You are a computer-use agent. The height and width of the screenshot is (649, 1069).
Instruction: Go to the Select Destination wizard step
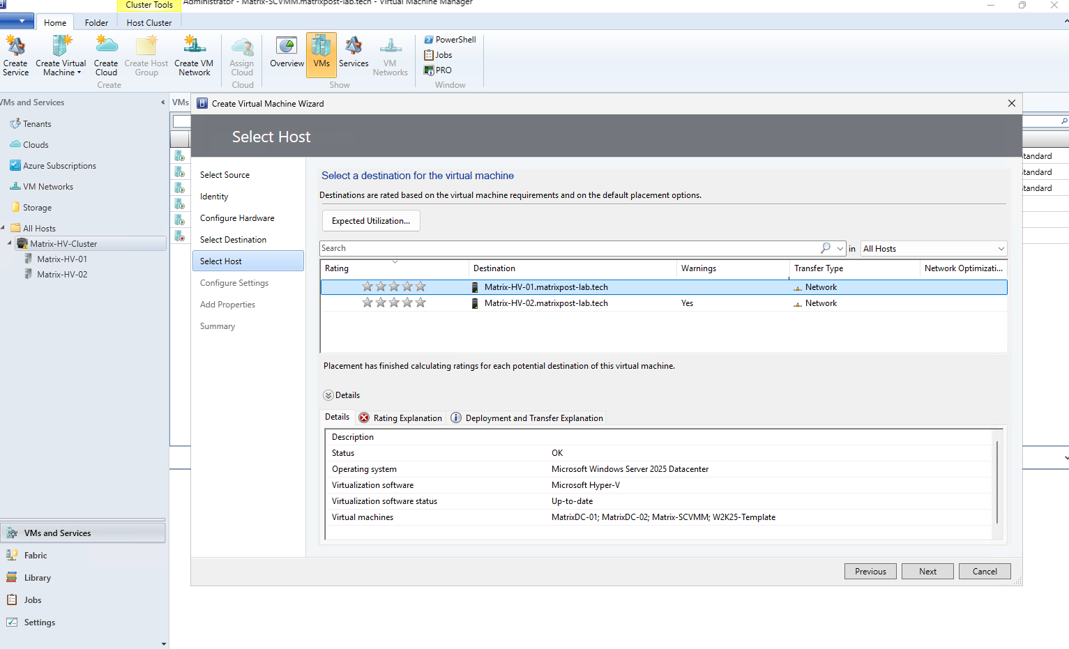click(x=233, y=240)
